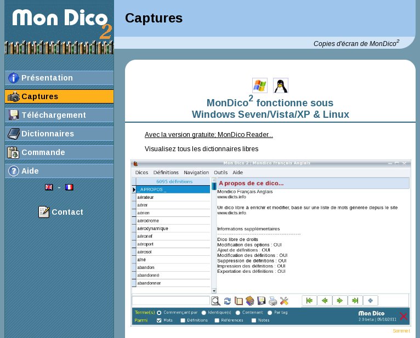Go to first definition with green arrow
The width and height of the screenshot is (420, 338).
click(309, 301)
